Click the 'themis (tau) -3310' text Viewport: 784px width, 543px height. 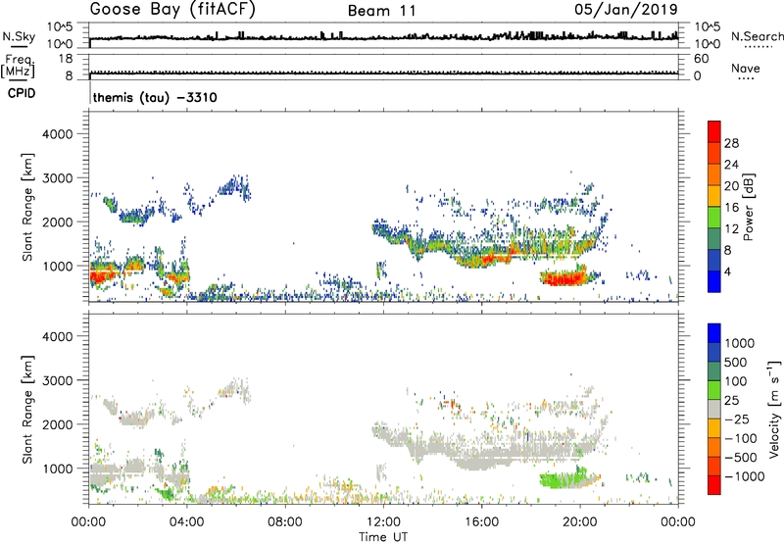click(x=155, y=97)
